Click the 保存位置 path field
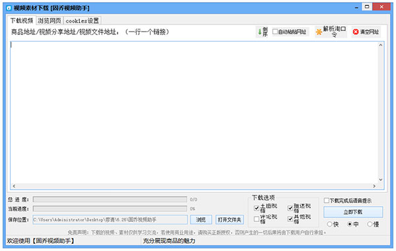 click(110, 220)
